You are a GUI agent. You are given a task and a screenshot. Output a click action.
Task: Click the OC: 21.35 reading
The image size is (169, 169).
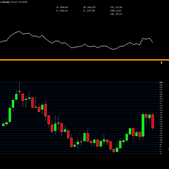116,7
